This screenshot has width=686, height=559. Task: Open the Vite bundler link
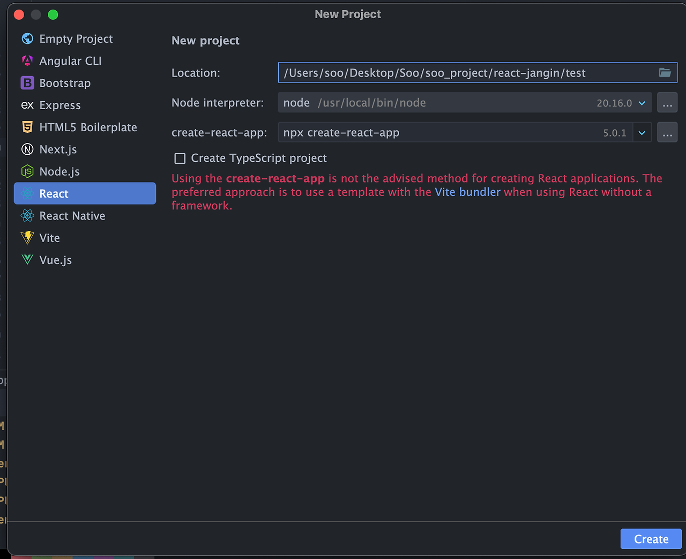(x=467, y=192)
